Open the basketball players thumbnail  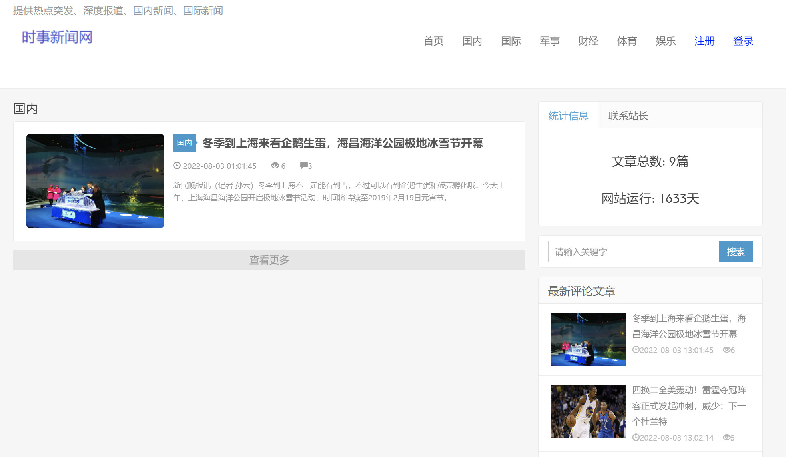(588, 411)
